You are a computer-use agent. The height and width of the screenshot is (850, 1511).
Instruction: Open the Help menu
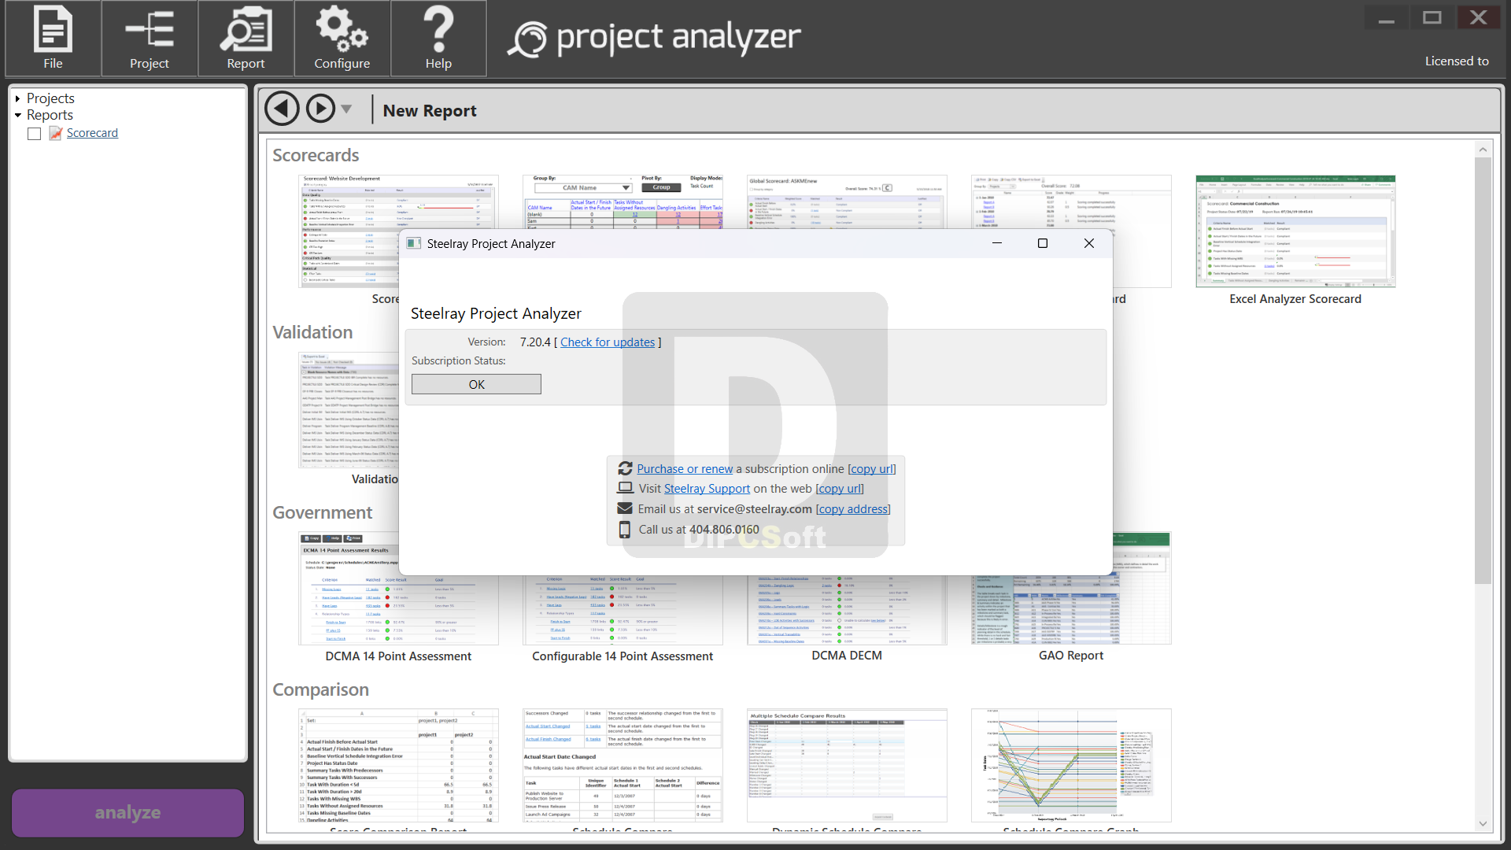tap(438, 39)
